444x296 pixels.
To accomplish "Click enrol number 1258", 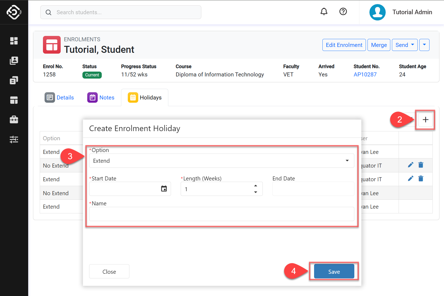I will coord(49,75).
